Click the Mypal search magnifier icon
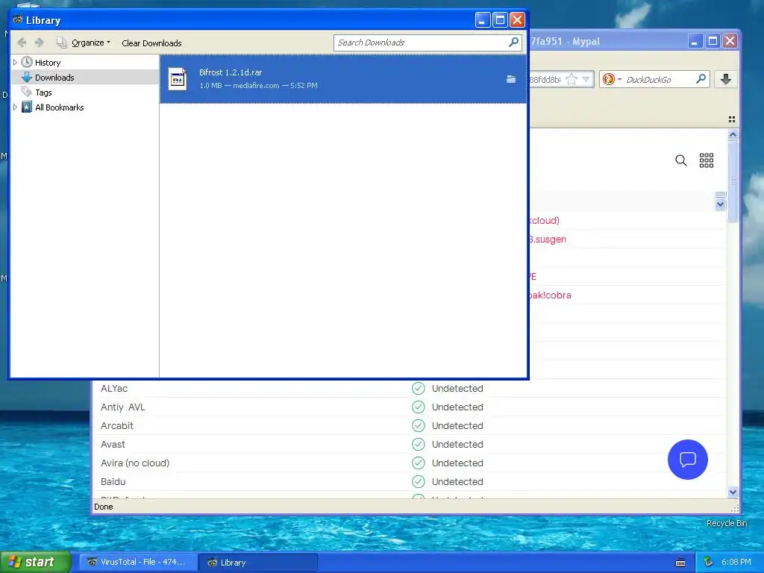The image size is (764, 573). coord(701,79)
